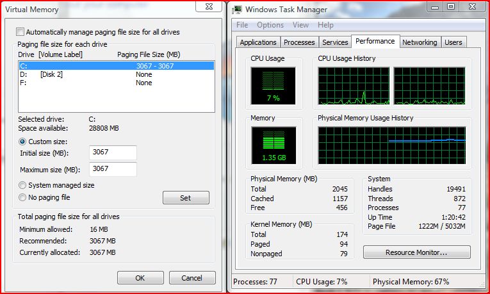Click the Free memory value 456
The image size is (490, 294).
click(342, 208)
